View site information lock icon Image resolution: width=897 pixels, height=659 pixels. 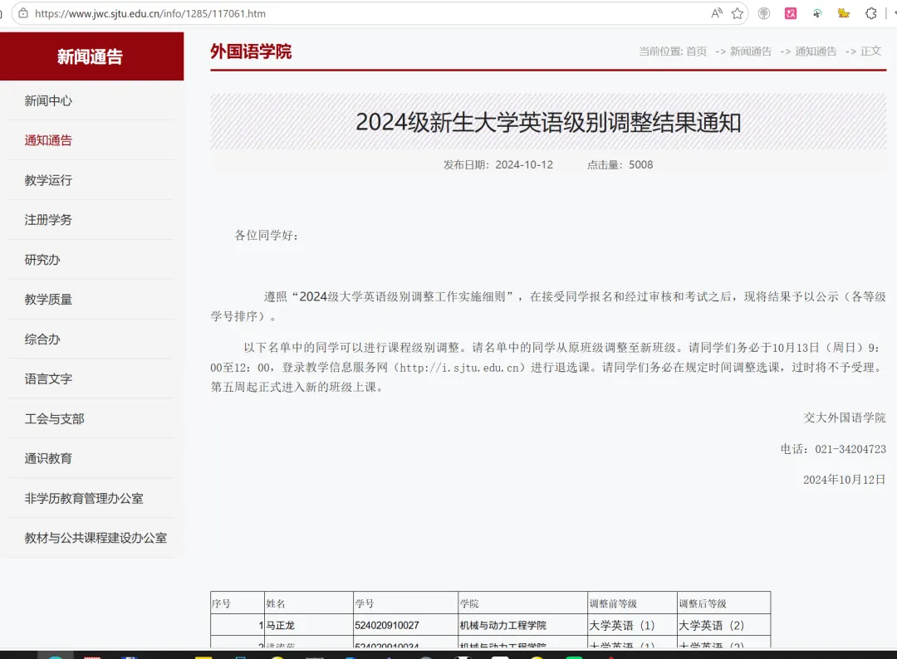click(23, 13)
